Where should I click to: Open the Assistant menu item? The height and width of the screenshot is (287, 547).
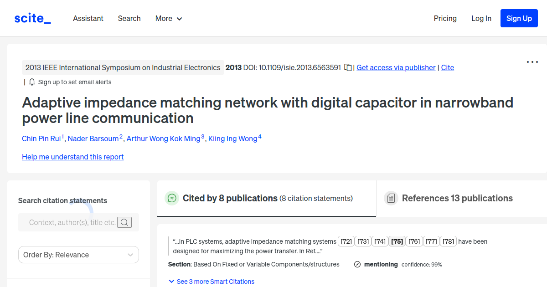pyautogui.click(x=88, y=18)
